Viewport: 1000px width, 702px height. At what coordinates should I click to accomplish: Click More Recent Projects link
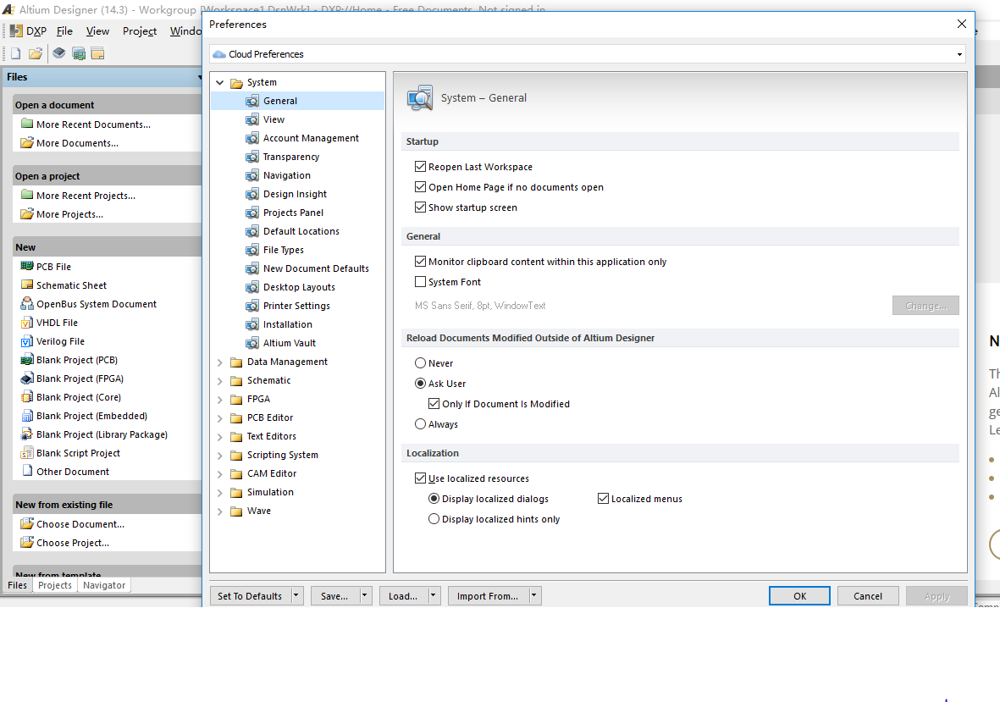[x=86, y=195]
